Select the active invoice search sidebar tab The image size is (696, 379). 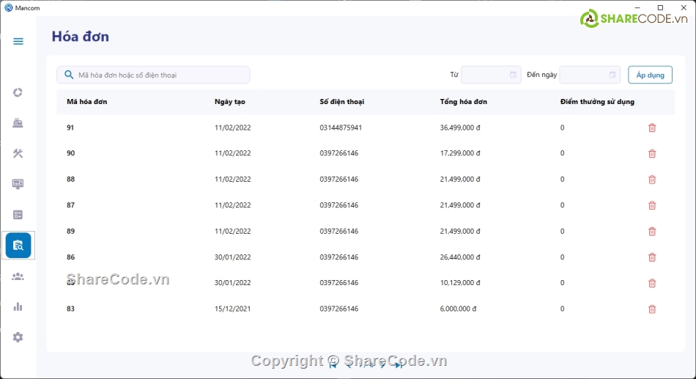(x=18, y=246)
